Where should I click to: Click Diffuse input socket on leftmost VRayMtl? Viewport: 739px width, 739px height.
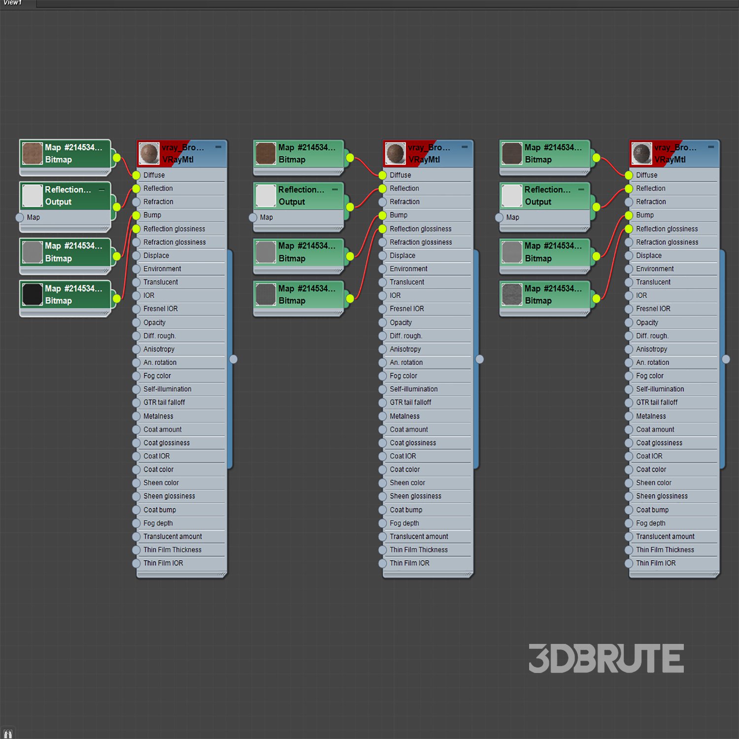136,175
